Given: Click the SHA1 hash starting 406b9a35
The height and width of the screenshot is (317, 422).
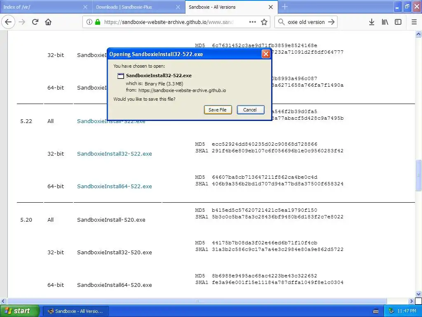Looking at the screenshot, I should (x=278, y=184).
